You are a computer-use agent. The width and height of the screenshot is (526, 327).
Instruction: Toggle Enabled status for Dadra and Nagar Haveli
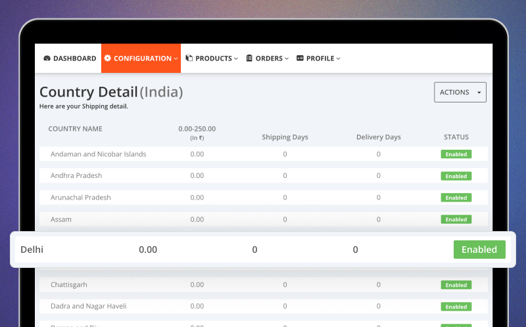456,307
